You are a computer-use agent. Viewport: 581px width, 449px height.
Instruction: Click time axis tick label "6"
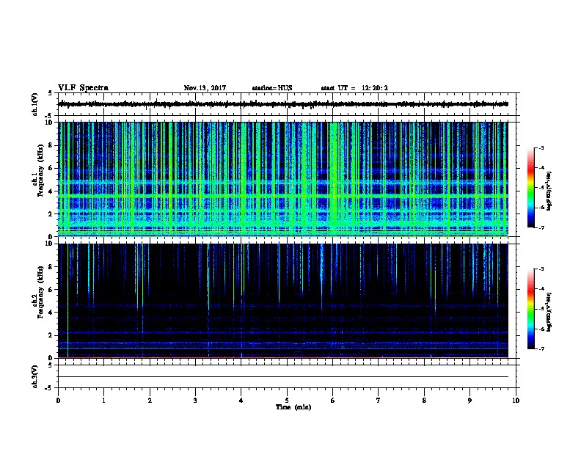coord(333,400)
